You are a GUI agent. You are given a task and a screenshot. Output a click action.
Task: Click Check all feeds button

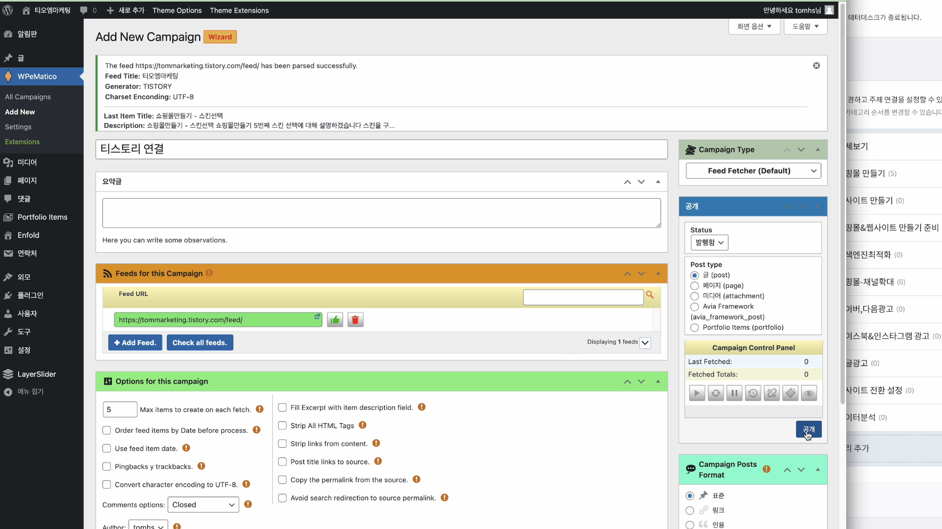click(200, 343)
